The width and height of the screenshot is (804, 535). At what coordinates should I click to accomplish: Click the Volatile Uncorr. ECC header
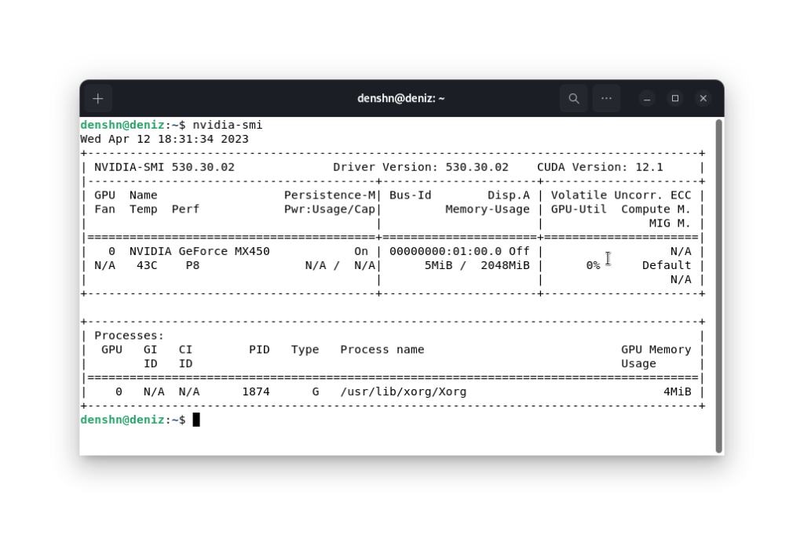[x=621, y=195]
